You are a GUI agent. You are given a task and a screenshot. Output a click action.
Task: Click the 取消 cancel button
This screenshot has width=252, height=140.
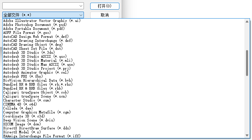tap(105, 15)
